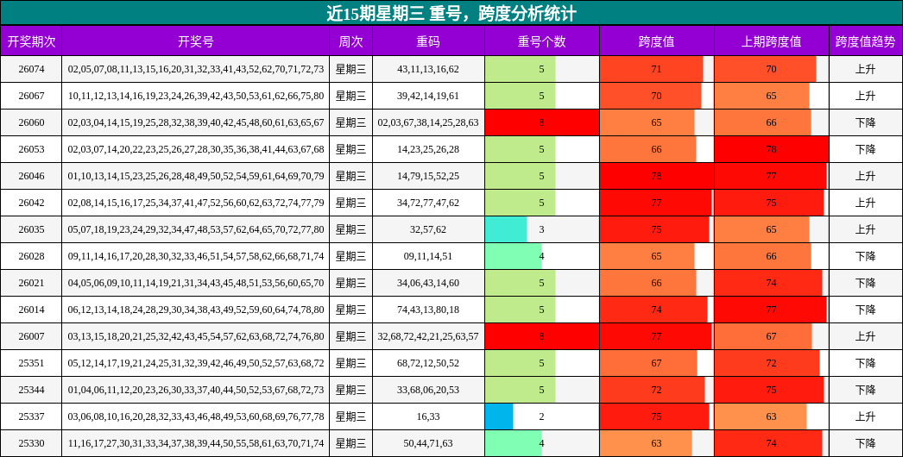Image resolution: width=903 pixels, height=457 pixels.
Task: Select span value 78 in row 26046
Action: (656, 176)
